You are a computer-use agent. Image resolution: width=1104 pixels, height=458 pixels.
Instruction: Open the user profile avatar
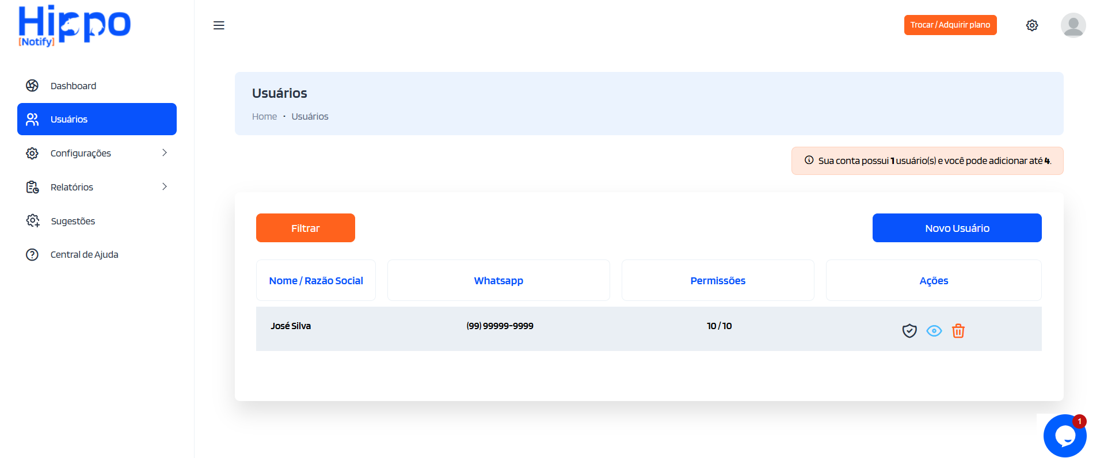pyautogui.click(x=1073, y=25)
